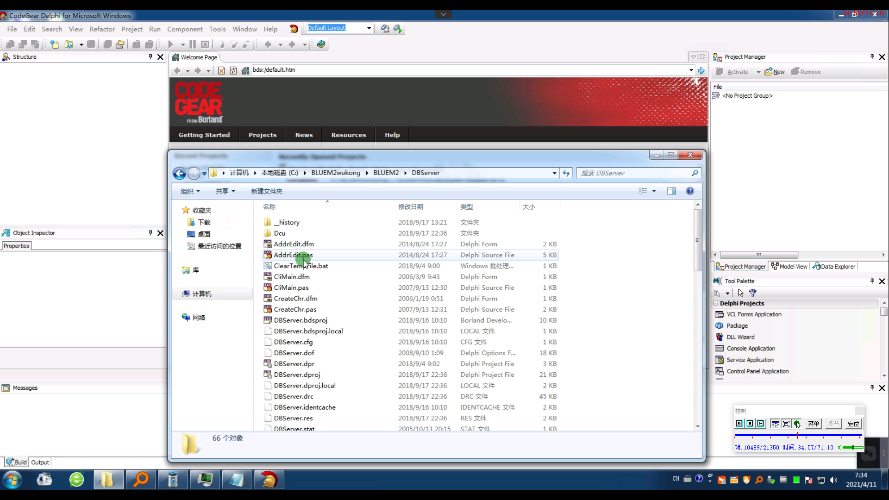Switch to the Output tab
The height and width of the screenshot is (500, 889).
(x=40, y=462)
